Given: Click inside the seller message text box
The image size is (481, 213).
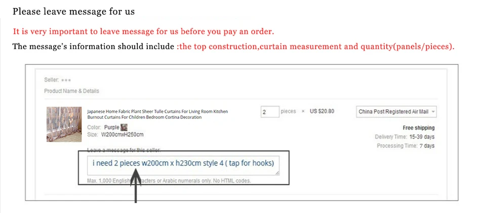Looking at the screenshot, I should pos(183,166).
